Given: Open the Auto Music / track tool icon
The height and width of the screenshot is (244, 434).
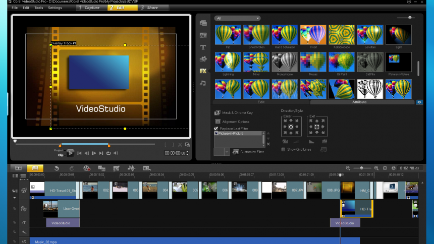Looking at the screenshot, I should click(147, 168).
